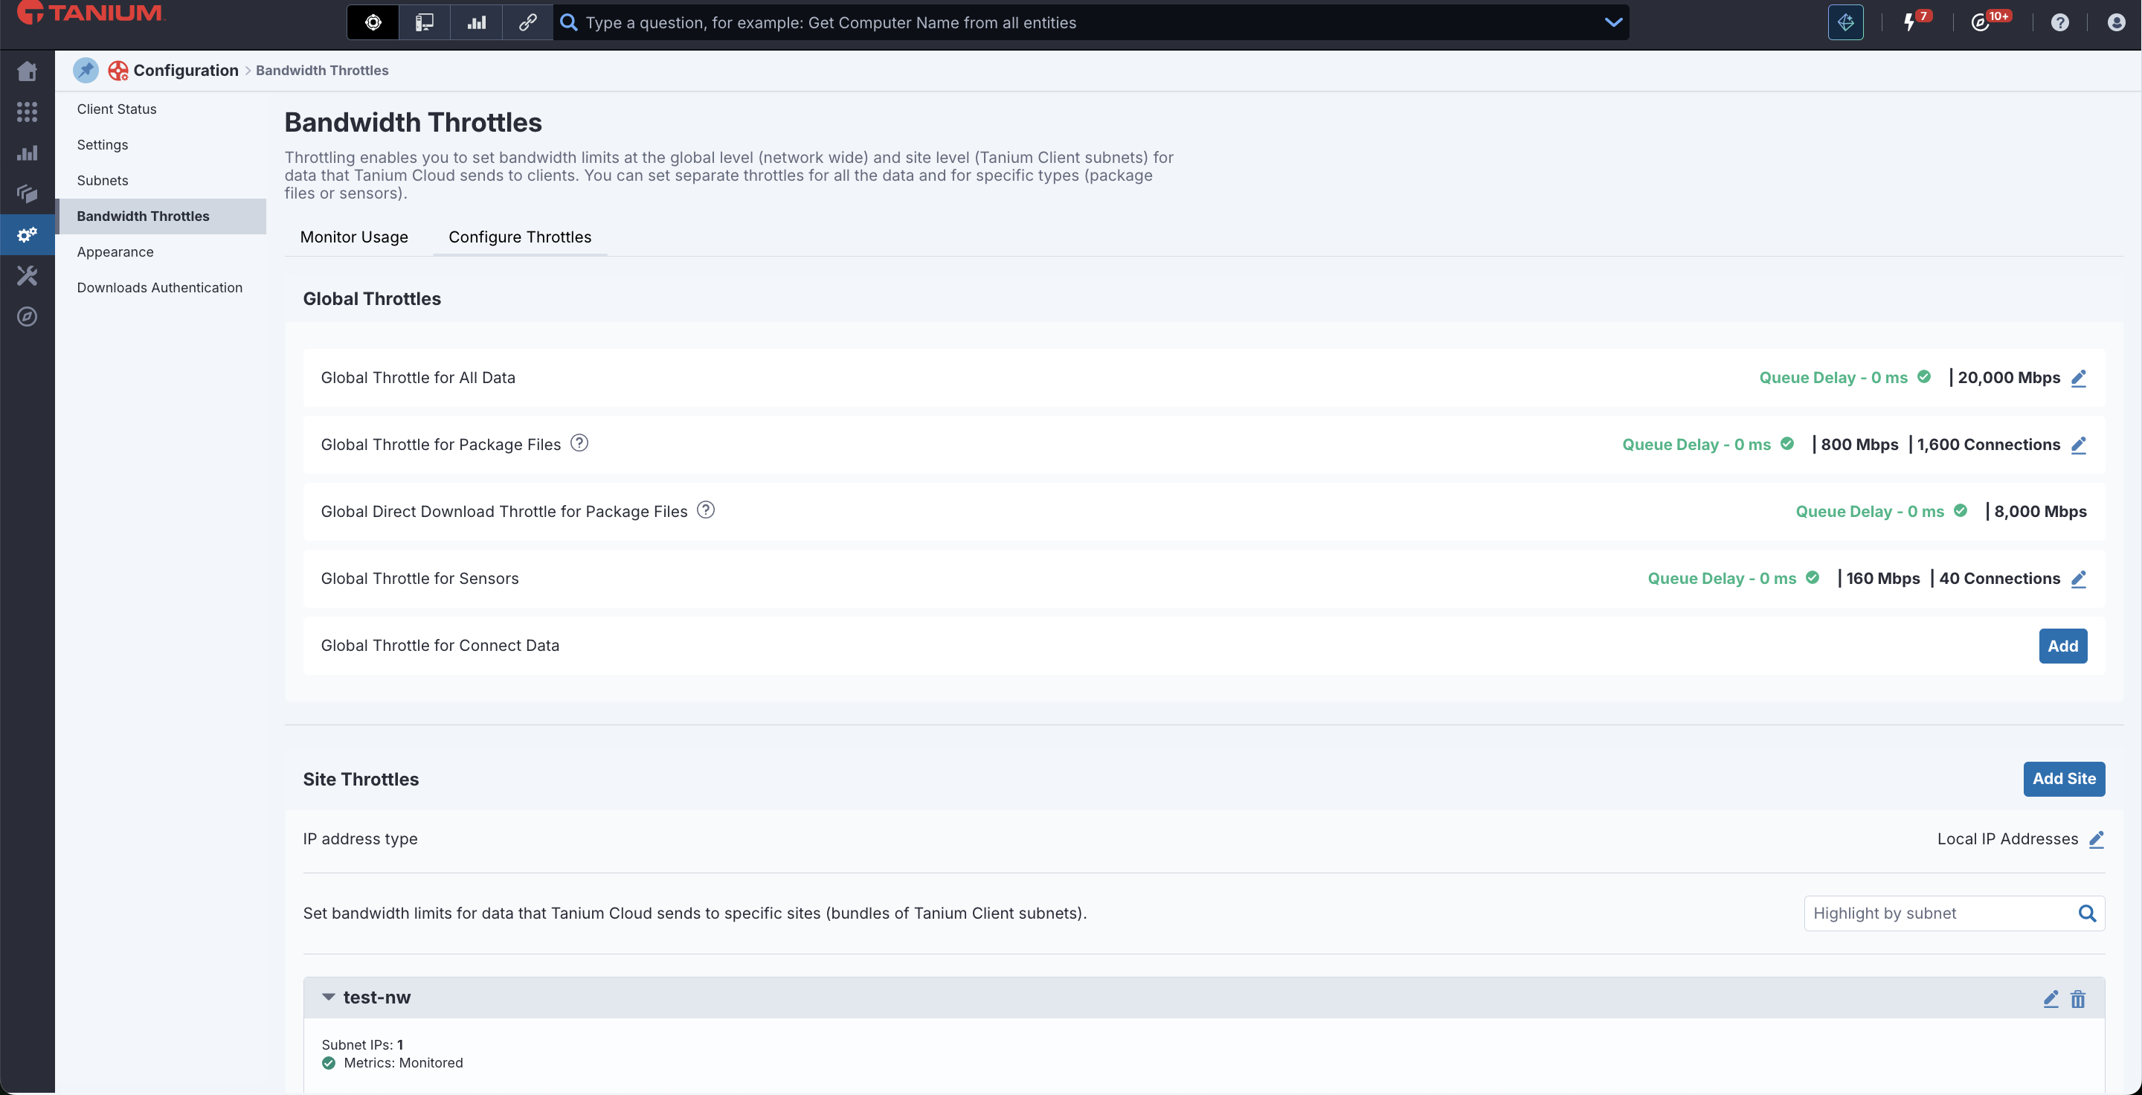Open Subnets in the configuration menu

pos(103,181)
